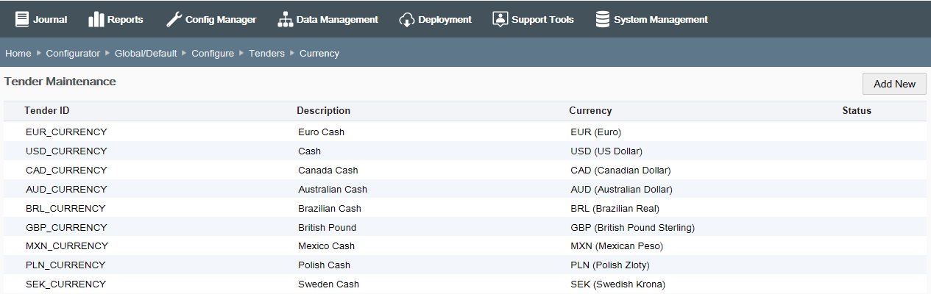Select the EUR_CURRENCY tender row

(x=465, y=132)
